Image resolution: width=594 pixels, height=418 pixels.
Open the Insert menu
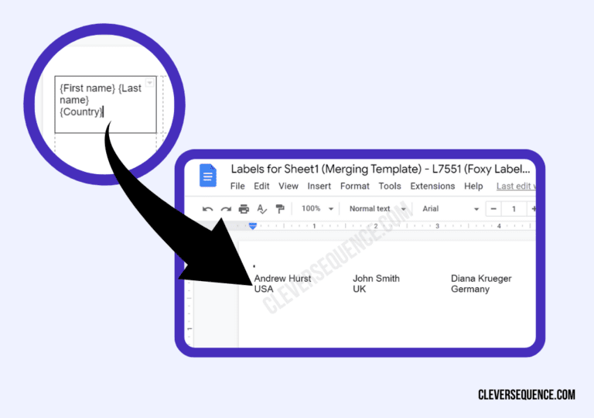coord(319,187)
